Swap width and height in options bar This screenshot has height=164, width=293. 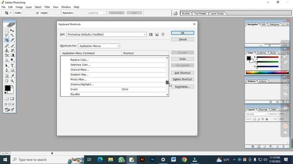click(38, 13)
